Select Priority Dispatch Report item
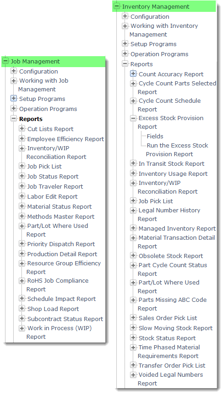 [61, 244]
